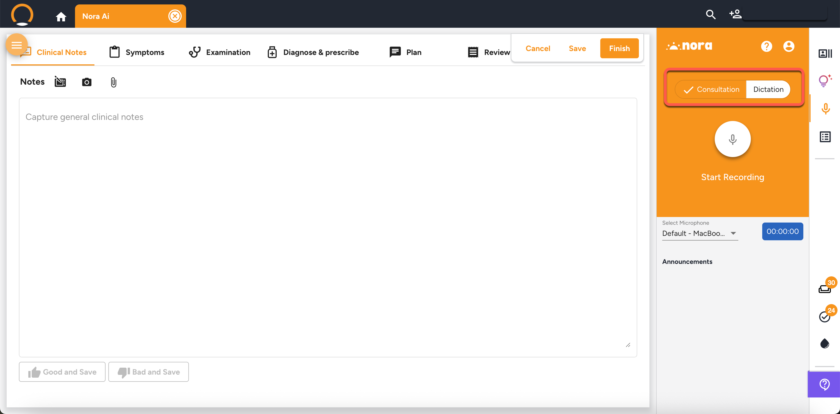This screenshot has width=840, height=414.
Task: Open Nora user account icon
Action: click(789, 46)
